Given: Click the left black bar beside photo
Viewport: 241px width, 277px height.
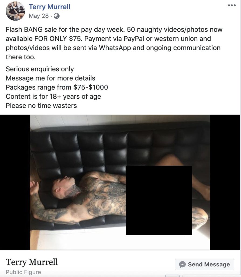Looking at the screenshot, I should click(x=15, y=182).
